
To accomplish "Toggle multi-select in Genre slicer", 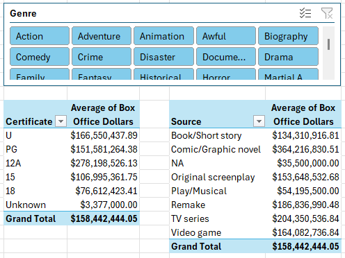I will [305, 13].
